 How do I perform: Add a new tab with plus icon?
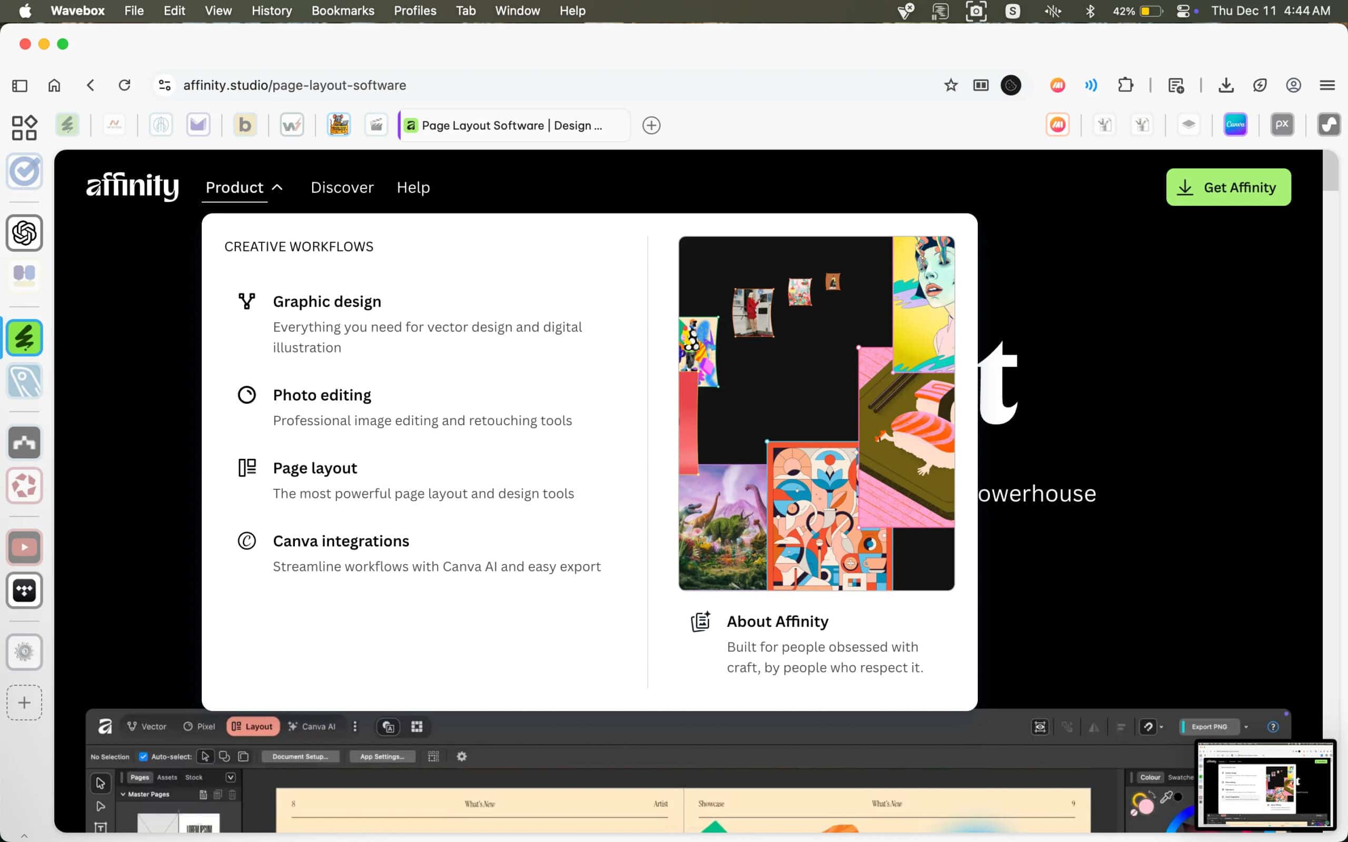point(651,125)
